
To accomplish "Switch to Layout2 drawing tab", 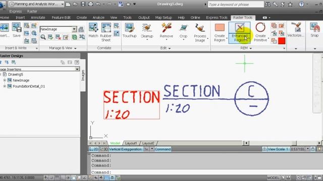I will 148,143.
